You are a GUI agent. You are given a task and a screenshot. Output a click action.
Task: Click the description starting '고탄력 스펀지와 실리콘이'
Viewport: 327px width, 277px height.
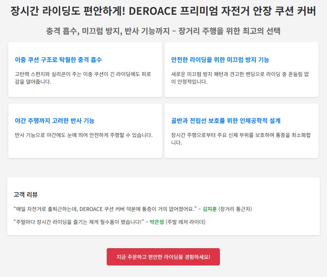(83, 78)
